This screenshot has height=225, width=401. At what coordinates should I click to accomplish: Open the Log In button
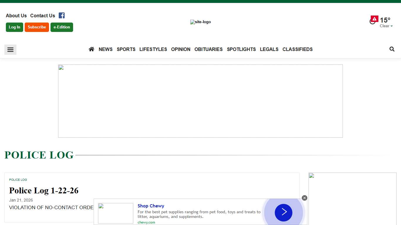(x=14, y=27)
